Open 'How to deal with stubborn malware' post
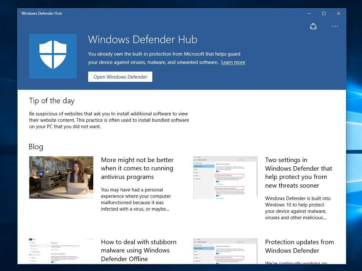This screenshot has width=362, height=271. [139, 251]
